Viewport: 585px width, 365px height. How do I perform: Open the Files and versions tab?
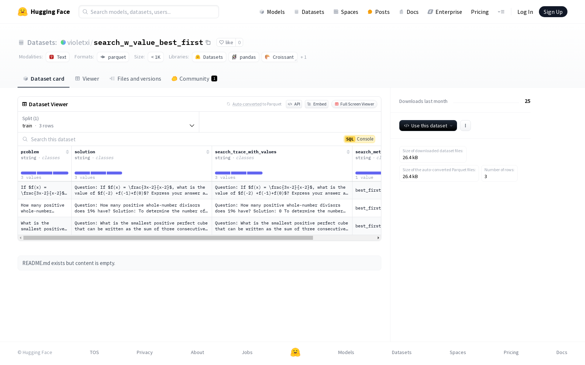tap(135, 79)
